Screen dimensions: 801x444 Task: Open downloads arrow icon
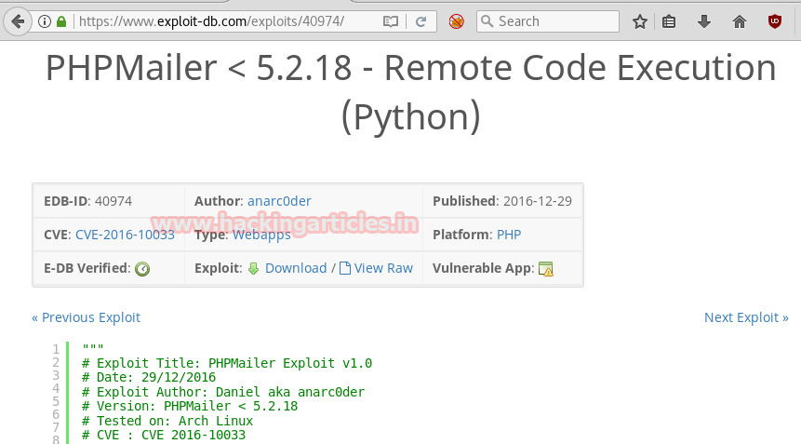pyautogui.click(x=704, y=21)
